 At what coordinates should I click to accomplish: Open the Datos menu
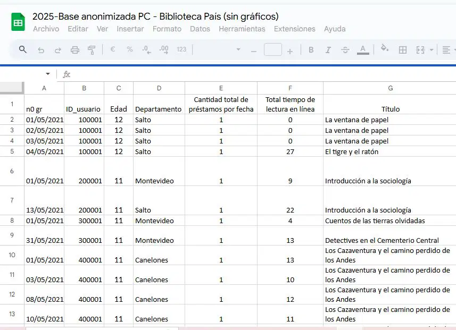pyautogui.click(x=200, y=29)
